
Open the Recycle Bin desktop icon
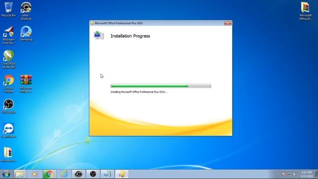tap(8, 9)
